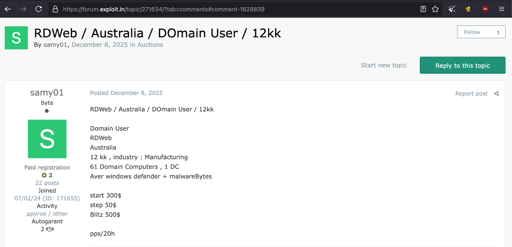Follow this topic

pyautogui.click(x=472, y=32)
